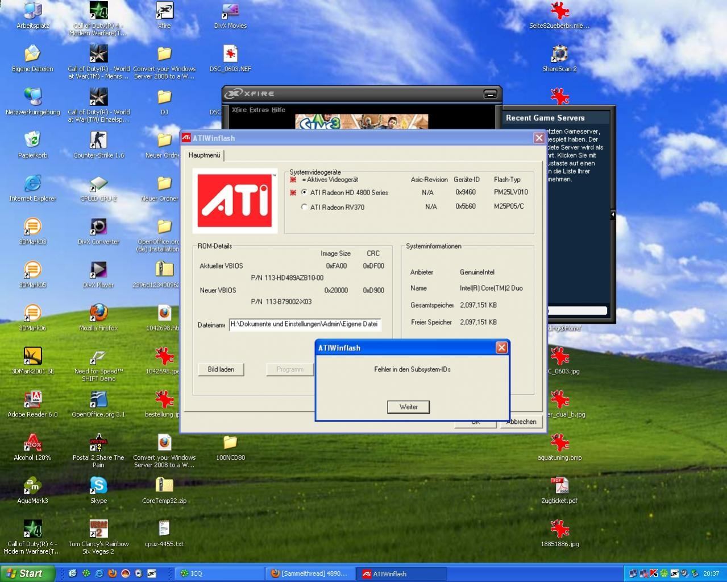Open Internet Explorer desktop icon
Viewport: 727px width, 582px height.
32,188
